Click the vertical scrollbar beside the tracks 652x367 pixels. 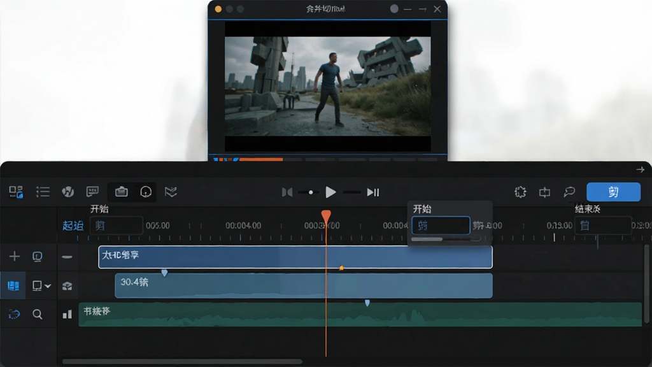tap(647, 284)
